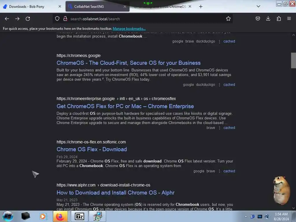This screenshot has width=296, height=222.
Task: Click the hamster desktop mascot
Action: point(281,190)
